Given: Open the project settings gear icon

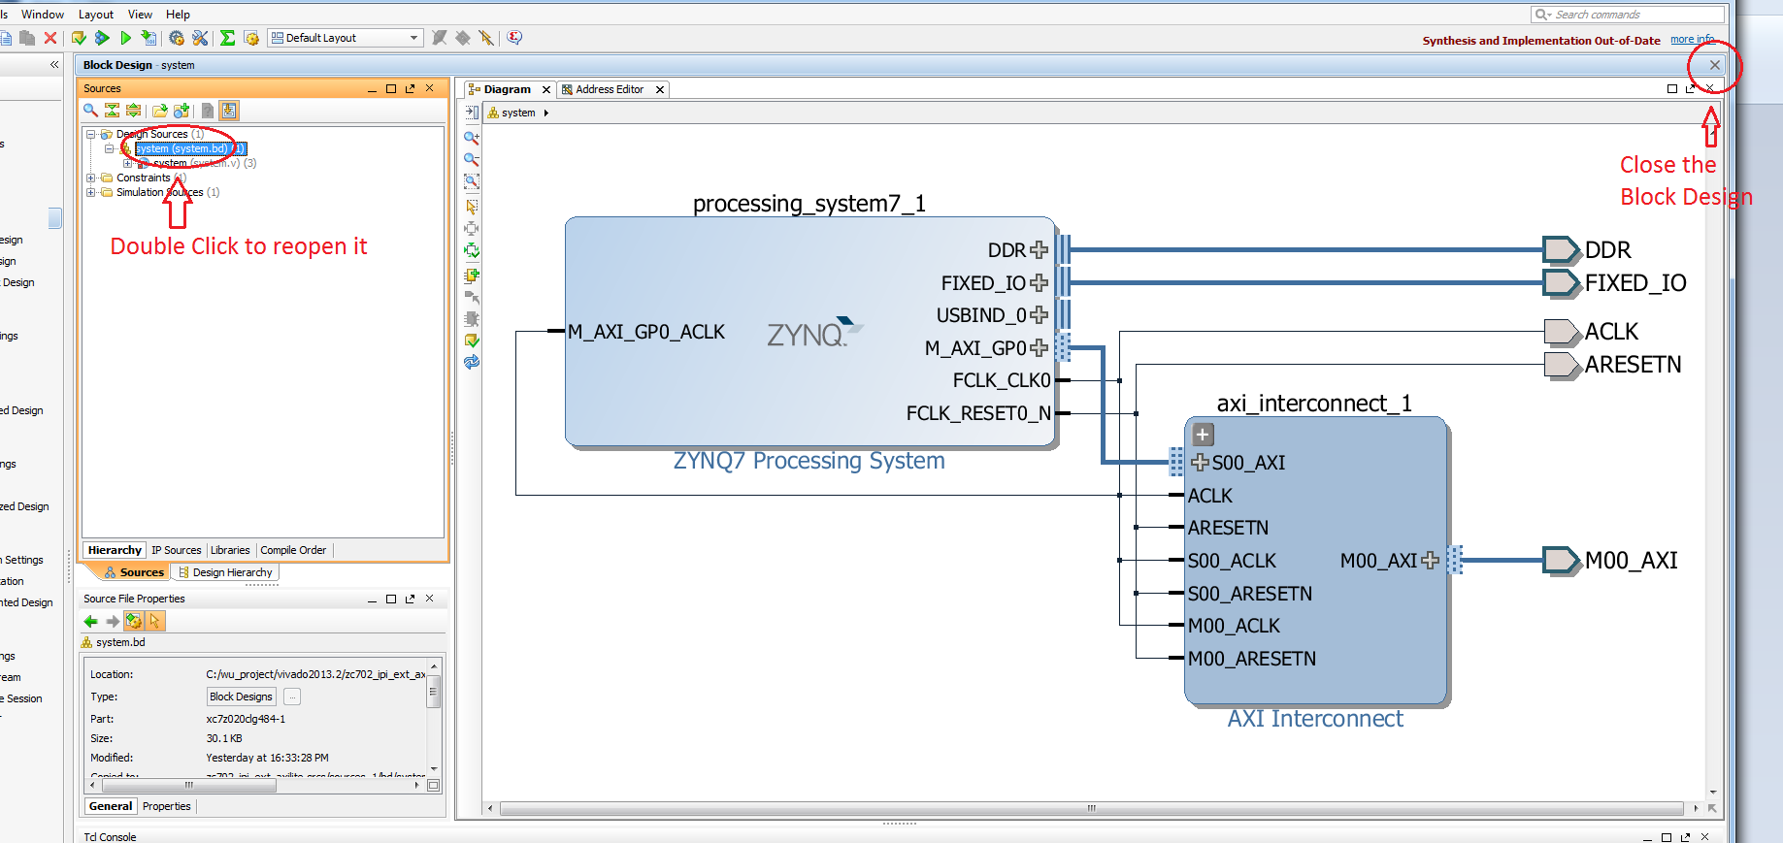Looking at the screenshot, I should 177,38.
